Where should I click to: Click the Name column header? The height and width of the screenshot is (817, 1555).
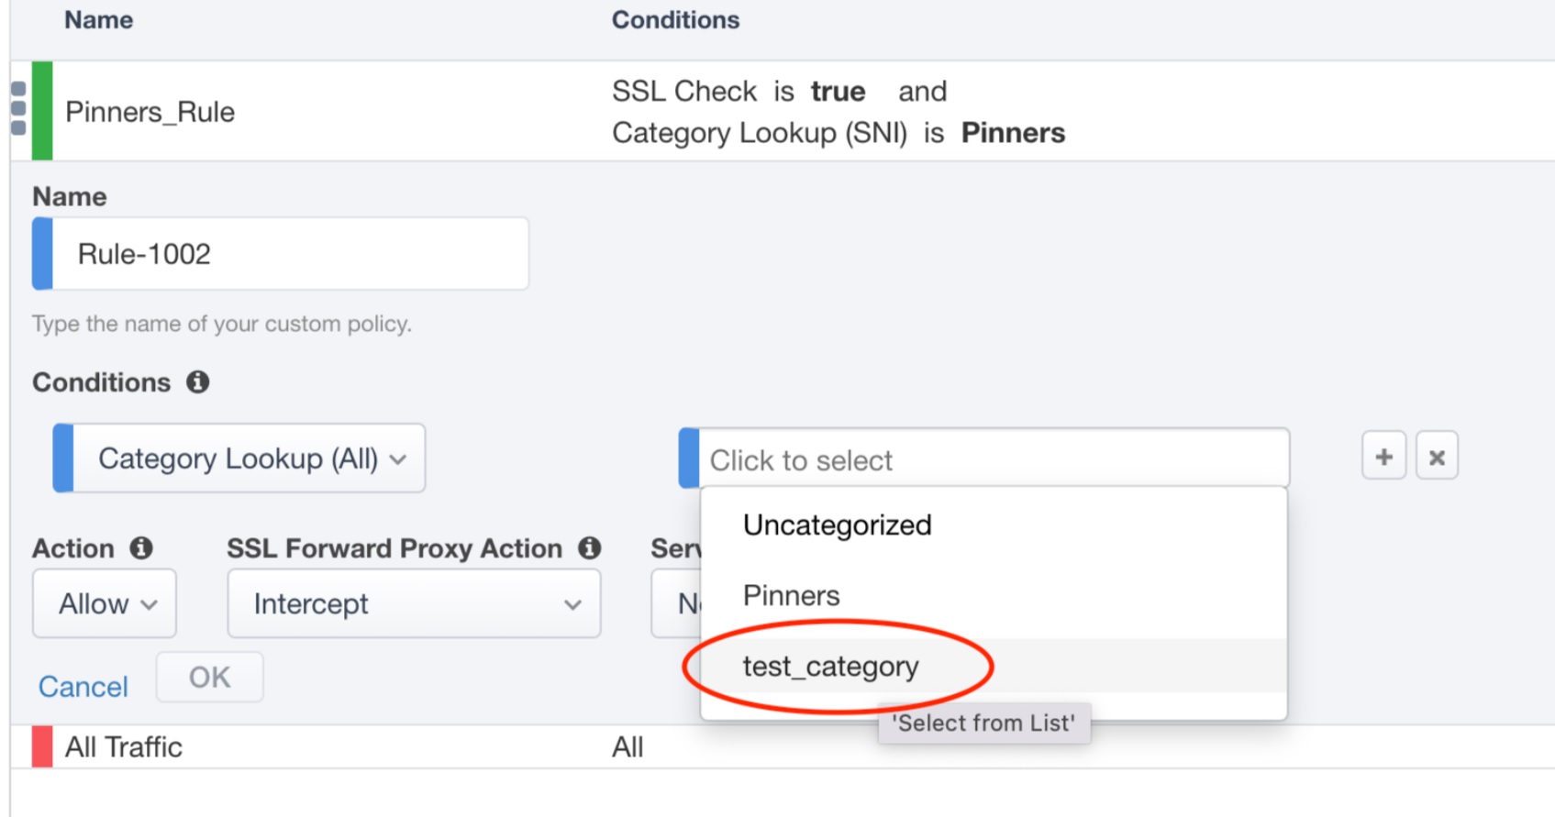pyautogui.click(x=97, y=19)
